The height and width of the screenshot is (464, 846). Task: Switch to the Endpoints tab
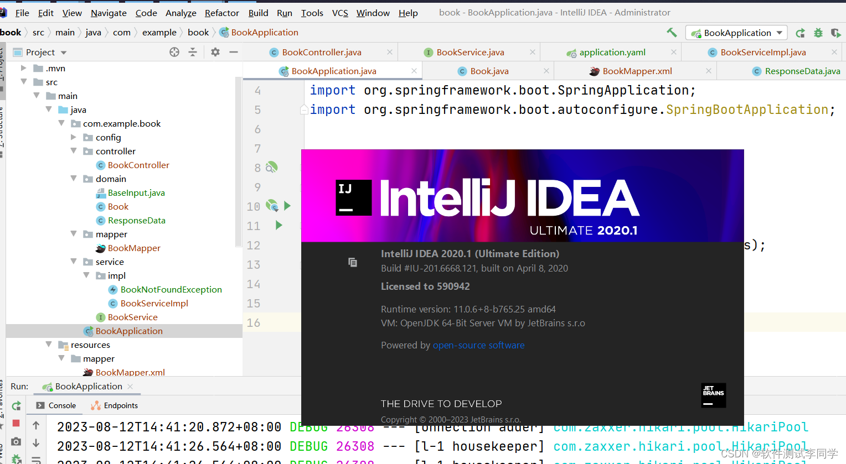[x=115, y=405]
